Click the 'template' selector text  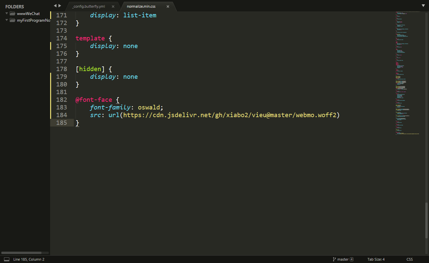[x=90, y=38]
